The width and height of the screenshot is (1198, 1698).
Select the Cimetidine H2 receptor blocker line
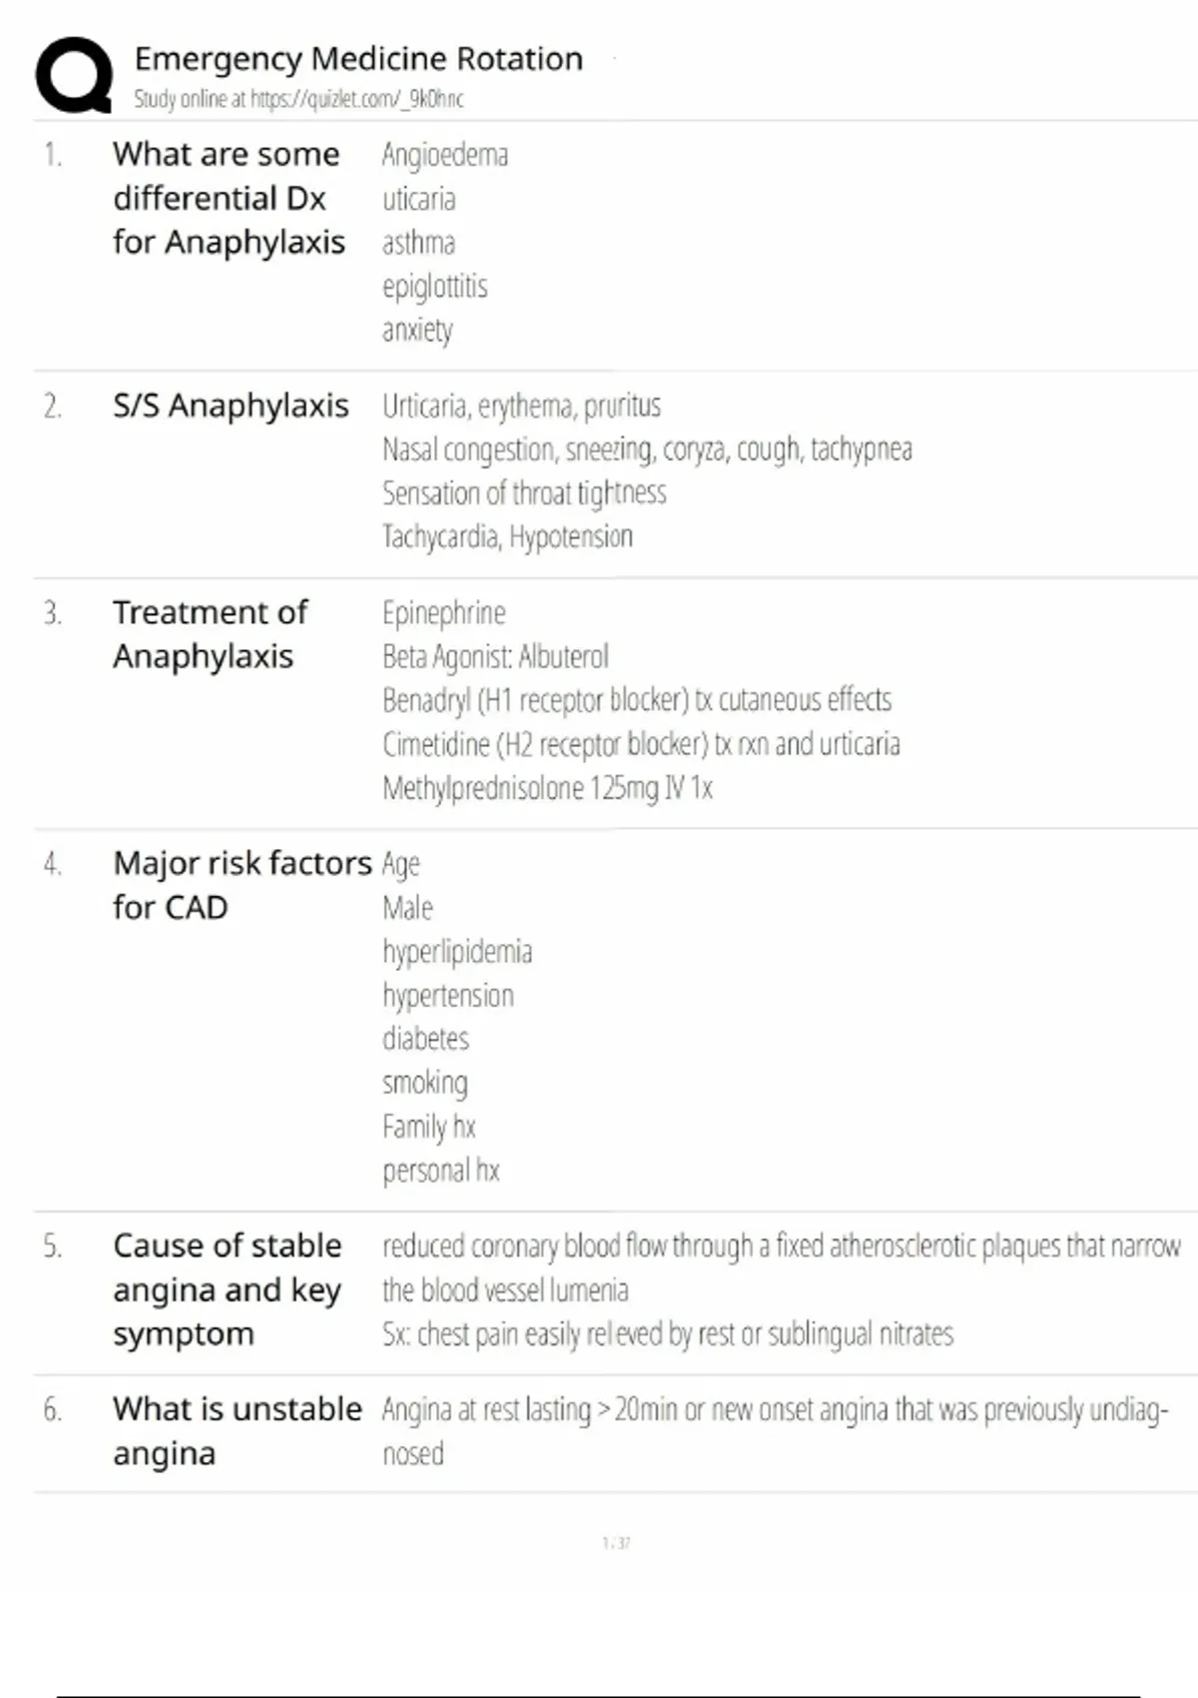(641, 744)
